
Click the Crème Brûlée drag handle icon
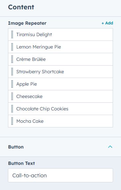(x=12, y=59)
